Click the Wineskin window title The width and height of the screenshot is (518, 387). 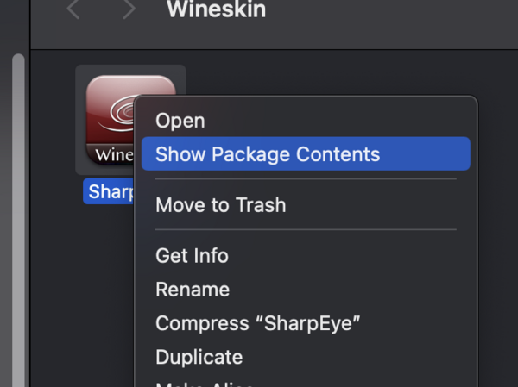click(x=216, y=10)
